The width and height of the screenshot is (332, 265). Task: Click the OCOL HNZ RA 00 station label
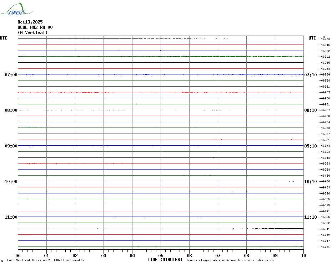[35, 27]
